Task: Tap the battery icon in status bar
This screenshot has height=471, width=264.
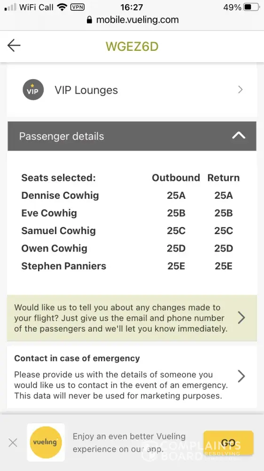Action: 252,7
